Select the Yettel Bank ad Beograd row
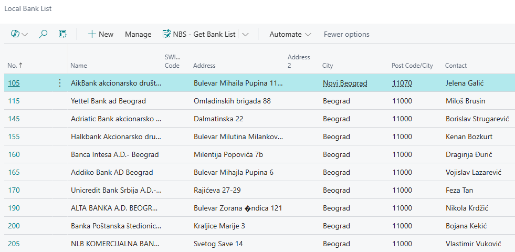This screenshot has height=252, width=515. (x=108, y=101)
